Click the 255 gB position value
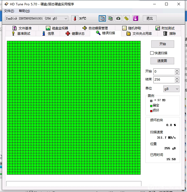Viewport: 187px width, 192px height. pyautogui.click(x=170, y=148)
